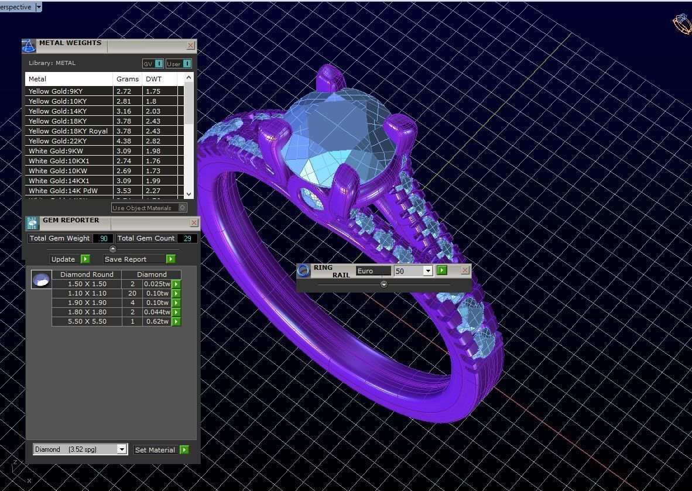This screenshot has width=692, height=491.
Task: Click metal list scroll up arrow
Action: [189, 77]
